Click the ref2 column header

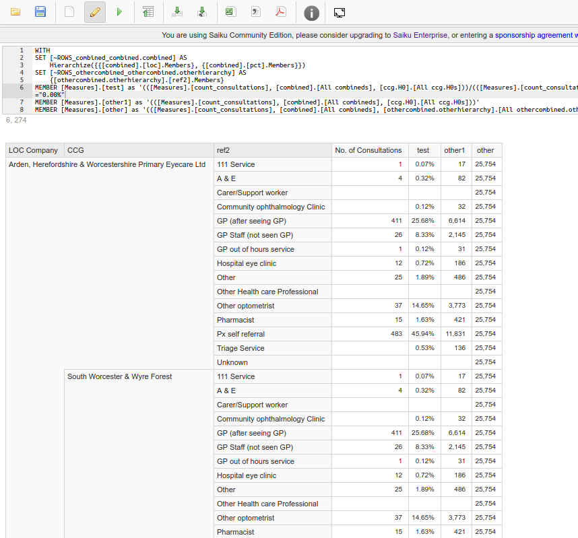tap(273, 150)
